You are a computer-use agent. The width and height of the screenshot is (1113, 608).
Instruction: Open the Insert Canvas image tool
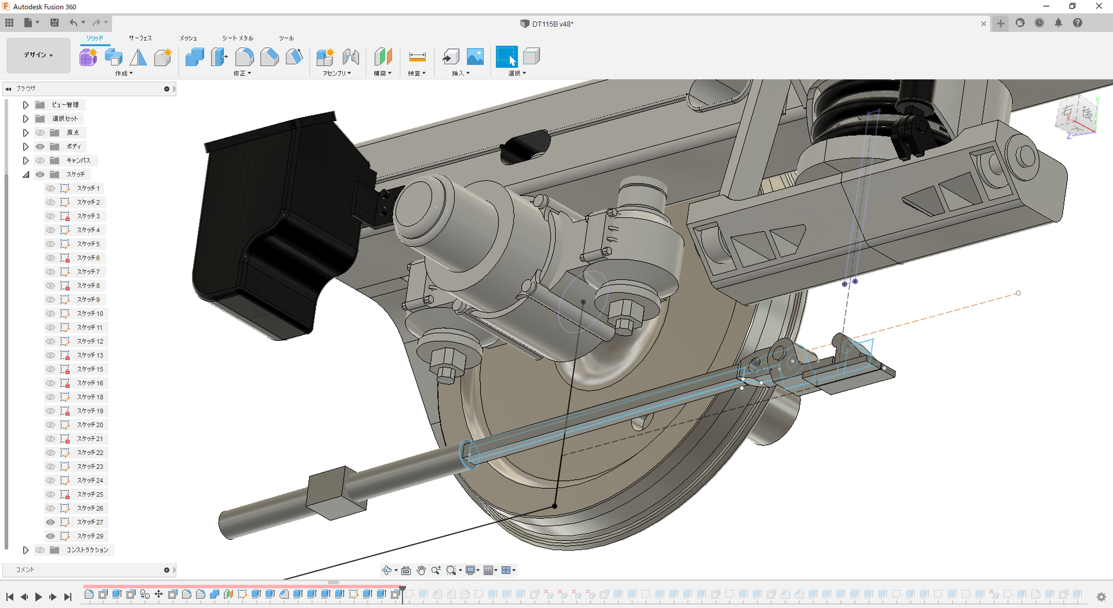tap(475, 57)
